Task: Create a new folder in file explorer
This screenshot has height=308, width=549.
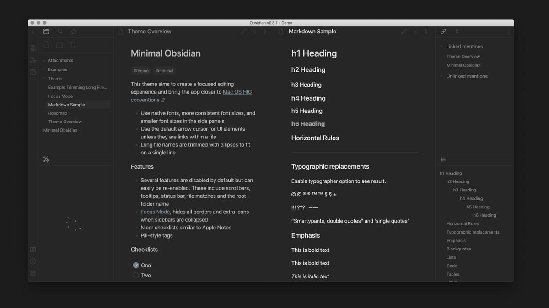Action: click(59, 45)
